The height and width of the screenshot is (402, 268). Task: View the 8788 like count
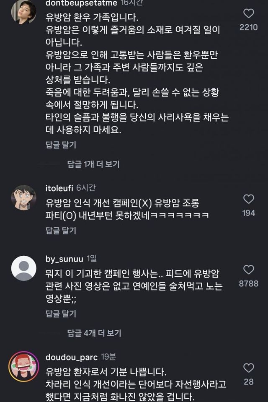point(249,284)
